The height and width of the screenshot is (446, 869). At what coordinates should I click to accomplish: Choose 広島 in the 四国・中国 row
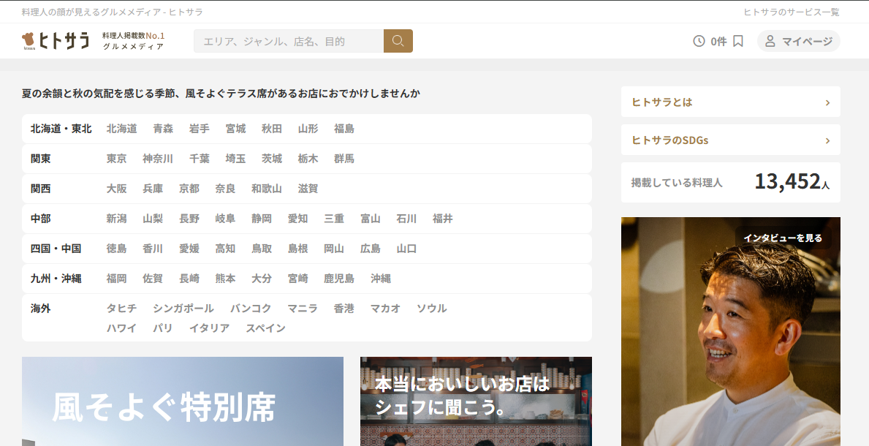click(x=370, y=249)
